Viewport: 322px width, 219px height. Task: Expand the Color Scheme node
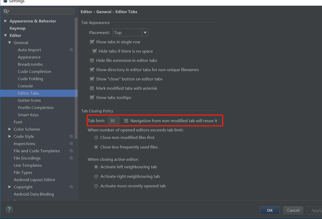(x=10, y=129)
